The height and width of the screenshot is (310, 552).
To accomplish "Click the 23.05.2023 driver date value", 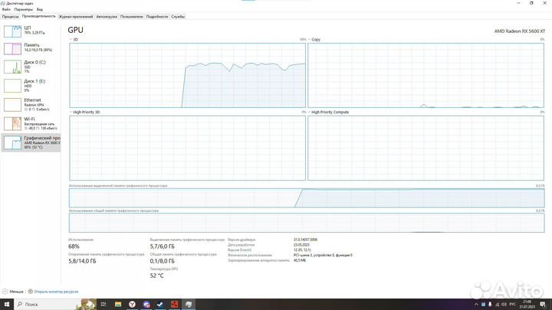I will [x=301, y=245].
